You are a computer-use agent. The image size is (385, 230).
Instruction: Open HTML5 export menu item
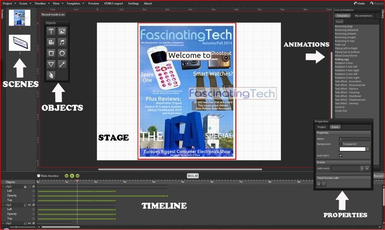(113, 4)
